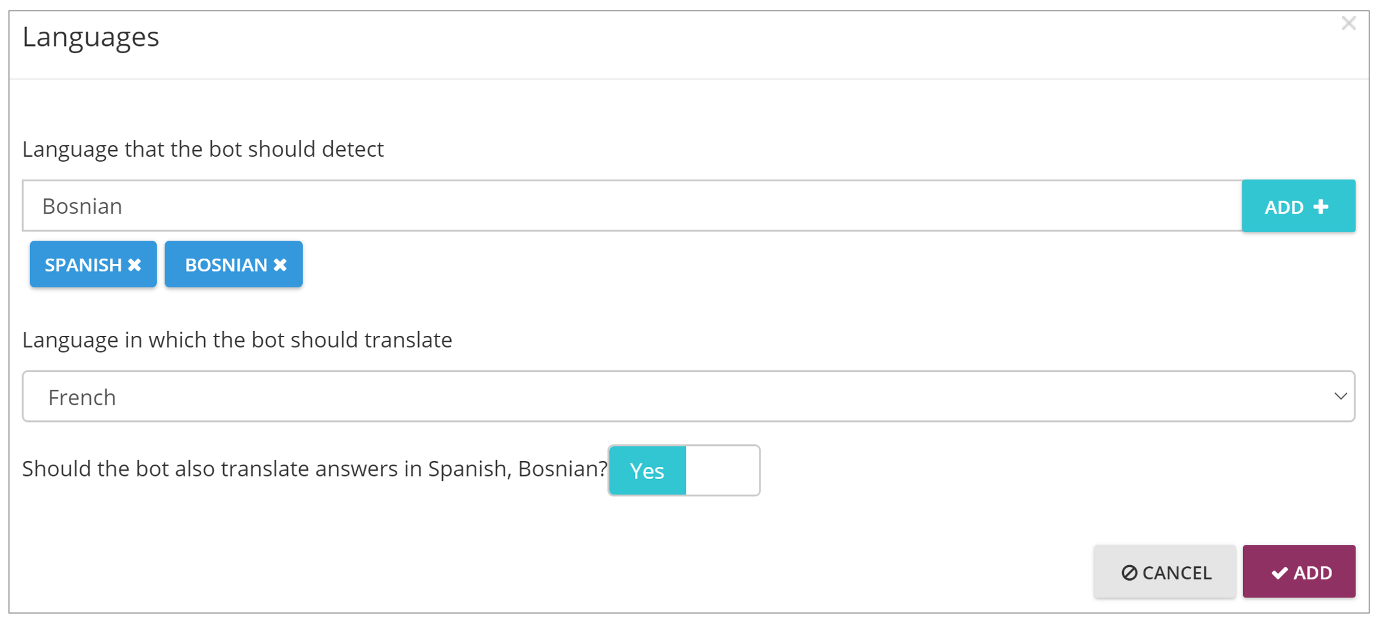
Task: Click the 'Language in which the bot should translate' label
Action: (x=237, y=340)
